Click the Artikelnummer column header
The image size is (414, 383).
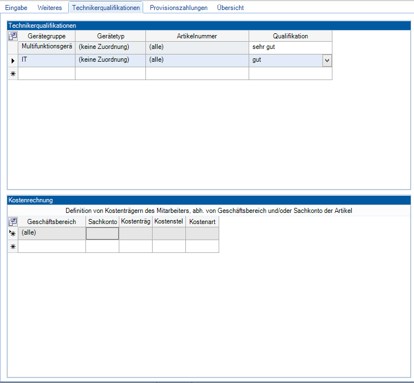click(x=197, y=36)
